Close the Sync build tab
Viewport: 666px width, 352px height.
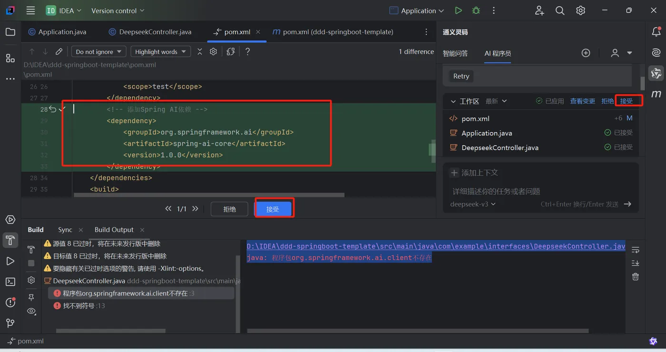tap(80, 230)
